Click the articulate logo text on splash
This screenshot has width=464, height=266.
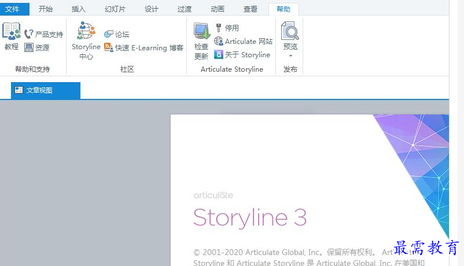click(213, 195)
